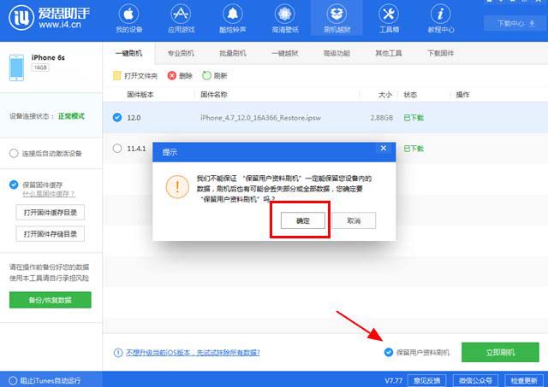Viewport: 548px width, 387px height.
Task: Click 立即刷机 flash now button
Action: tap(500, 352)
